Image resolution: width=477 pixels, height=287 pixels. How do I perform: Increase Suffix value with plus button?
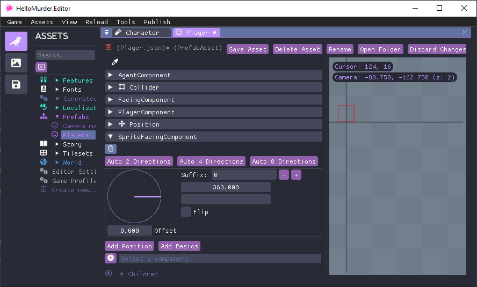pos(296,175)
